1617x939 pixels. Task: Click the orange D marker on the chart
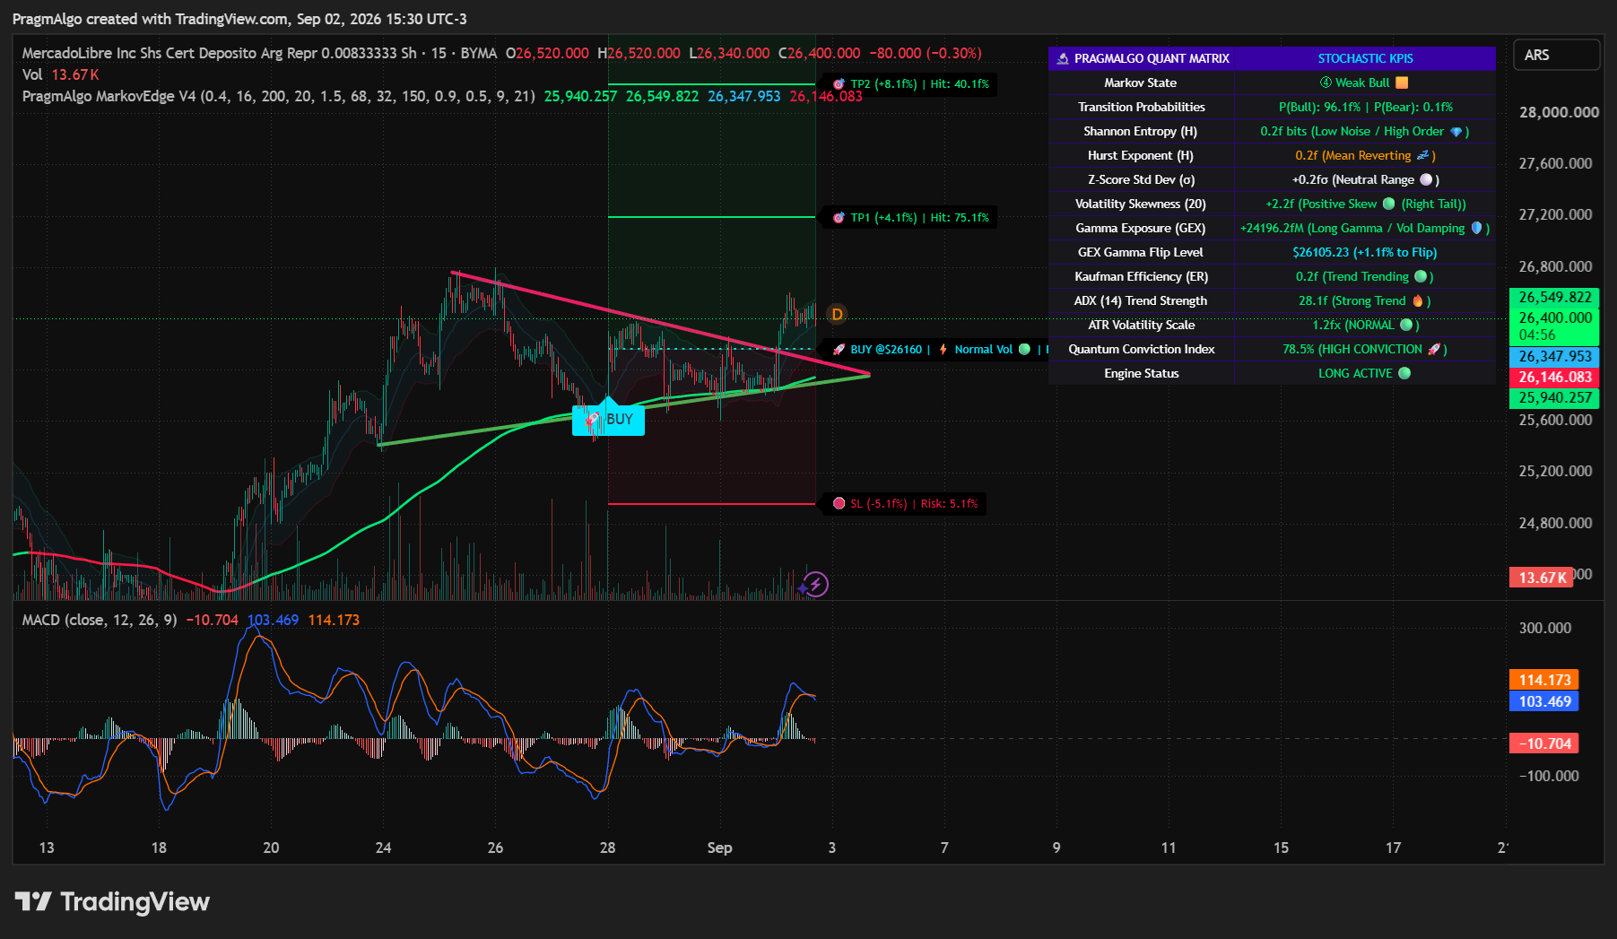pyautogui.click(x=837, y=314)
